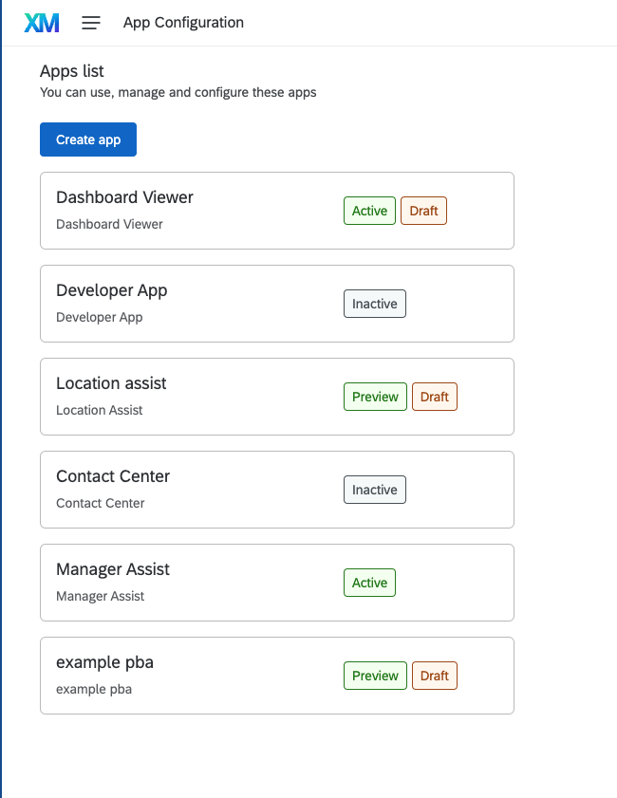
Task: Click the Developer App subtitle text
Action: tap(100, 318)
